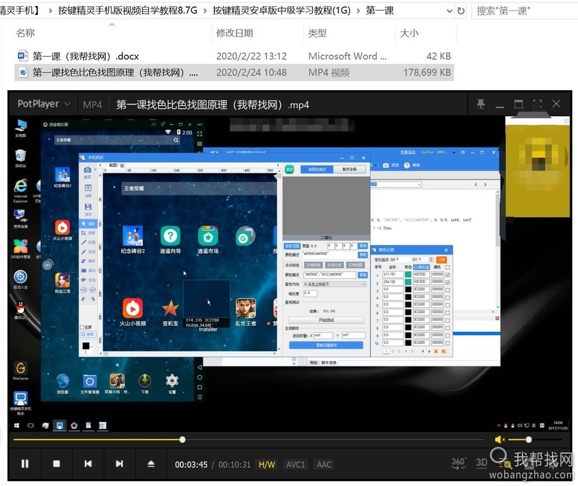Image resolution: width=578 pixels, height=486 pixels.
Task: Switch to the 制作字库 tab
Action: point(350,169)
